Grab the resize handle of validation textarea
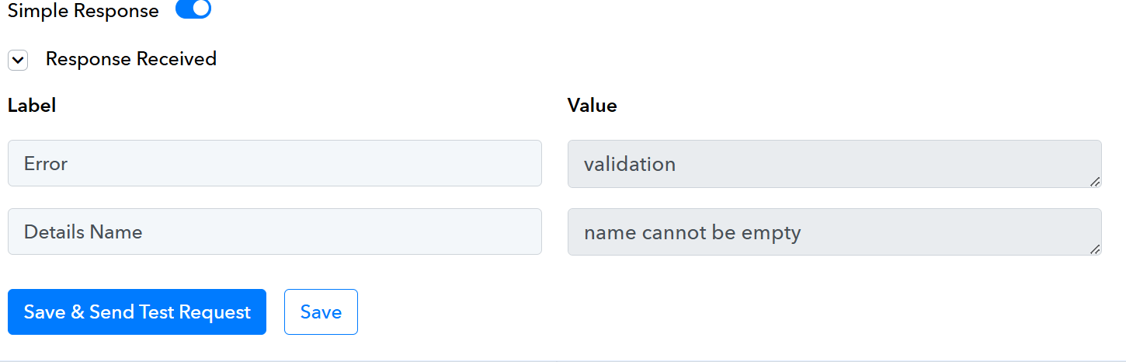This screenshot has width=1126, height=362. [x=1094, y=181]
